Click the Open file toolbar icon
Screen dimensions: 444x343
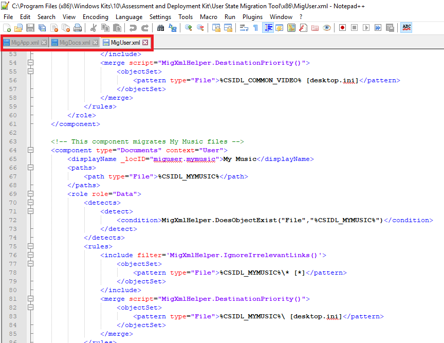[x=18, y=28]
